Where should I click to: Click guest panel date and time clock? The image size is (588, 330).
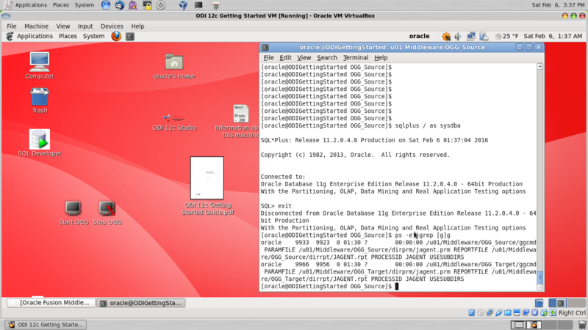point(553,36)
